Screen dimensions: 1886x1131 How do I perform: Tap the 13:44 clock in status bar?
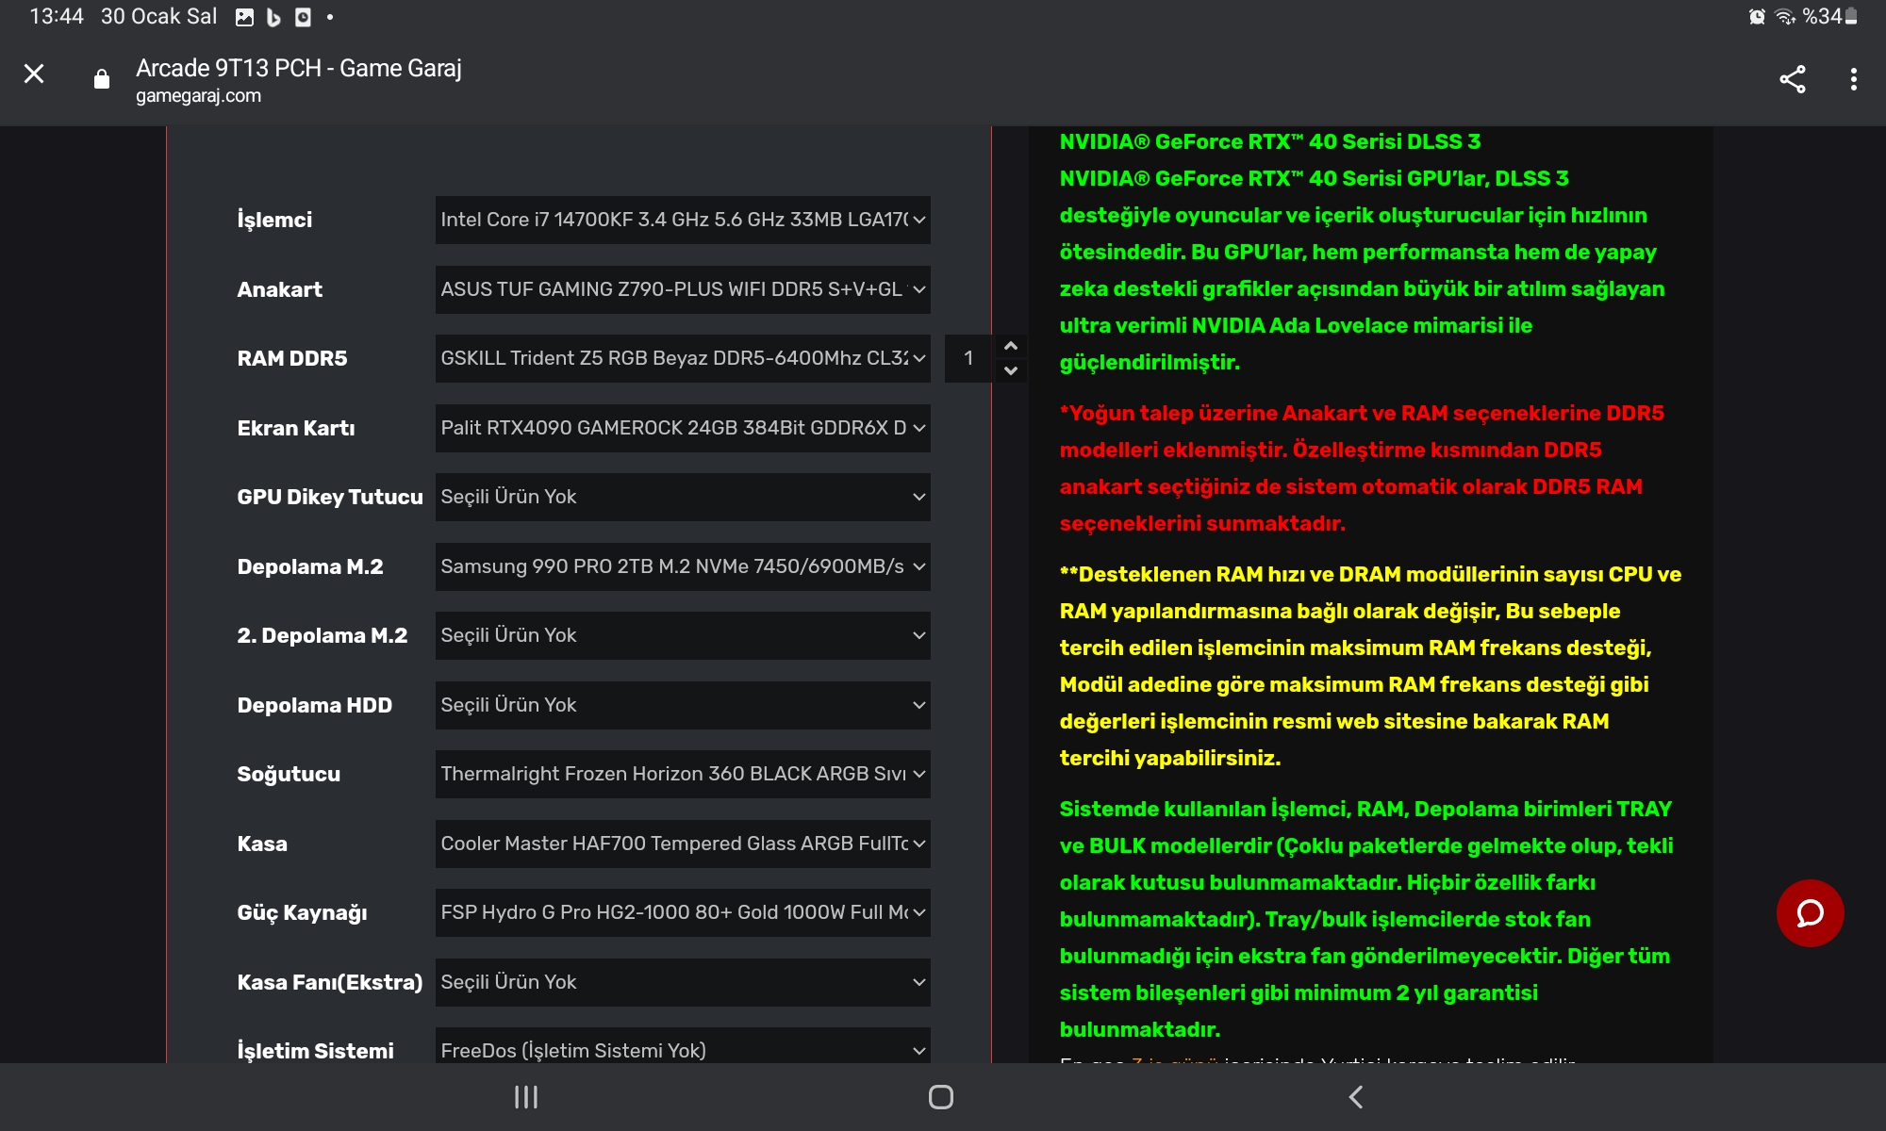57,17
